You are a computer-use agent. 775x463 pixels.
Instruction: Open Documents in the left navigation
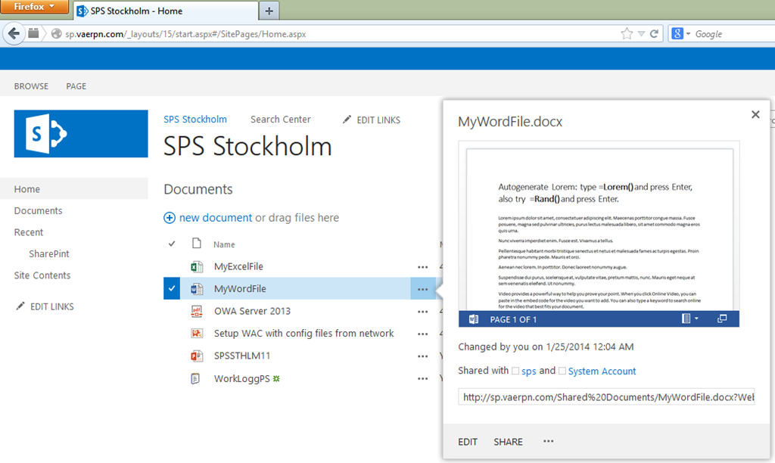tap(38, 210)
